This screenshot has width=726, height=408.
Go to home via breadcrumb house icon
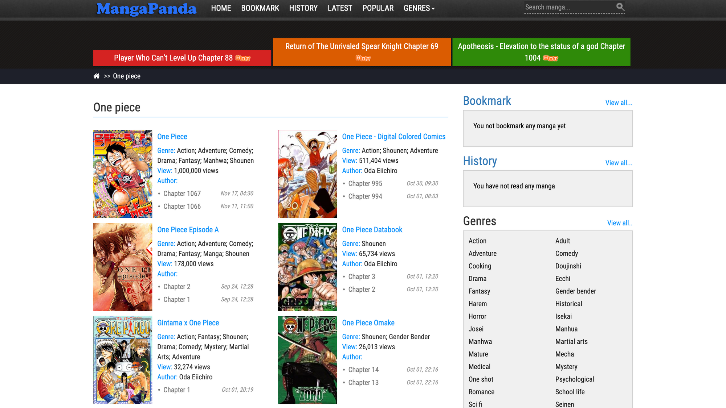pyautogui.click(x=97, y=76)
